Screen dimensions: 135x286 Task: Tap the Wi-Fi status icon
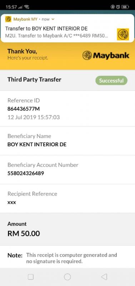26,7
